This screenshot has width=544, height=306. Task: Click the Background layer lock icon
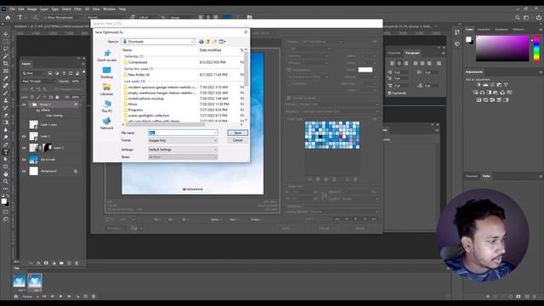coord(76,171)
